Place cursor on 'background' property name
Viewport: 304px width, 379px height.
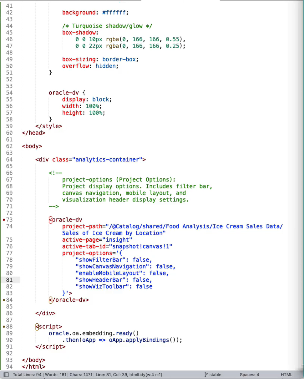click(79, 12)
